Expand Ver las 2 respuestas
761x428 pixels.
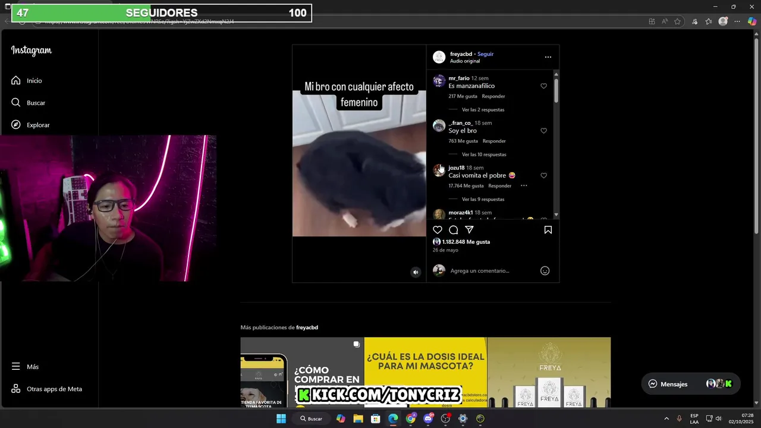click(483, 109)
